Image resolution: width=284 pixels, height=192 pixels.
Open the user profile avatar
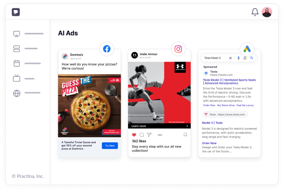point(267,12)
